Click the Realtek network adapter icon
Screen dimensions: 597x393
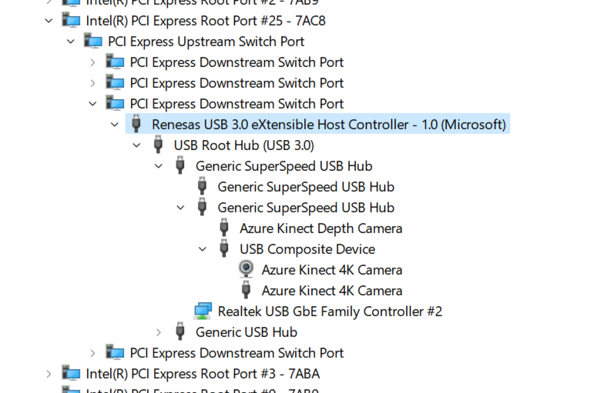203,311
